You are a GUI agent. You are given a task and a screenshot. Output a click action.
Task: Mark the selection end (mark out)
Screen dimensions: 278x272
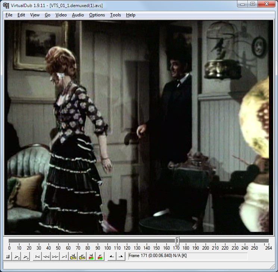pyautogui.click(x=121, y=256)
